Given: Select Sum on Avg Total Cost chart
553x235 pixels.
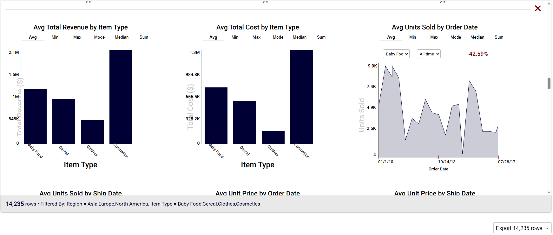Looking at the screenshot, I should tap(321, 37).
